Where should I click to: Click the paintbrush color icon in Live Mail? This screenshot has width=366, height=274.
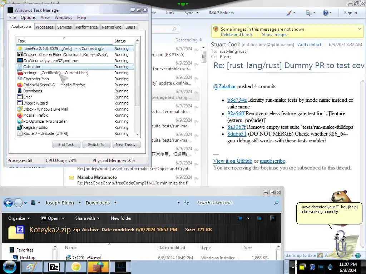tap(289, 13)
